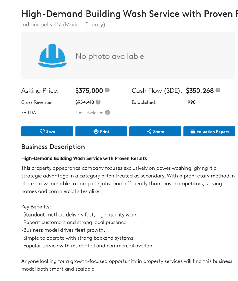Open the Cash Flow (SDE) help icon
238x281 pixels.
coord(218,90)
